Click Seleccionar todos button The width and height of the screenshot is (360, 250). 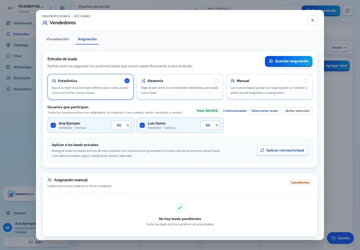[265, 111]
